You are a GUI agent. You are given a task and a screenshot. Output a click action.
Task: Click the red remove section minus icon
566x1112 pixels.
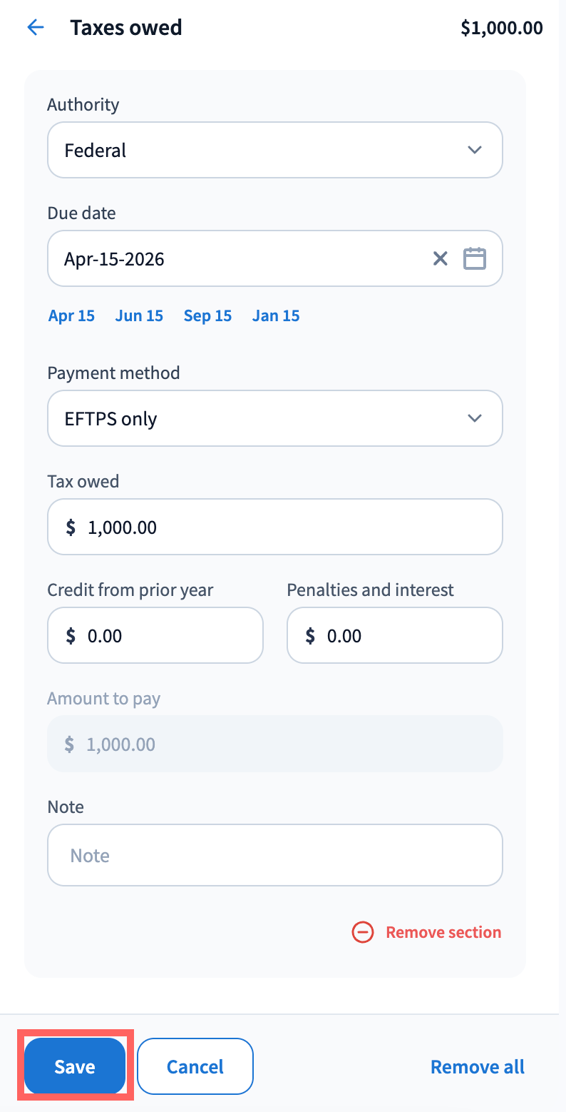(363, 932)
